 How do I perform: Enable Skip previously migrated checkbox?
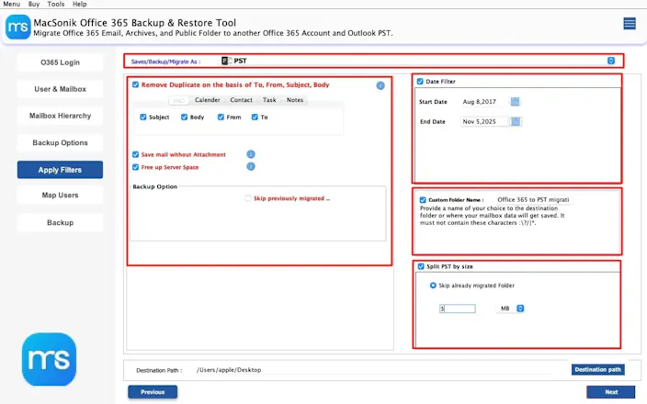[247, 198]
